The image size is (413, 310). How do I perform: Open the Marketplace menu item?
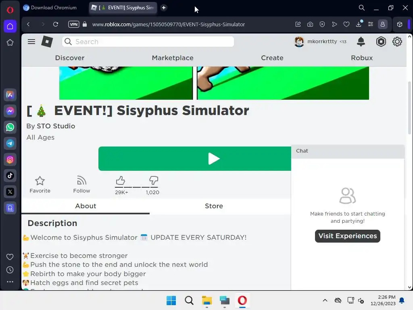pyautogui.click(x=173, y=58)
